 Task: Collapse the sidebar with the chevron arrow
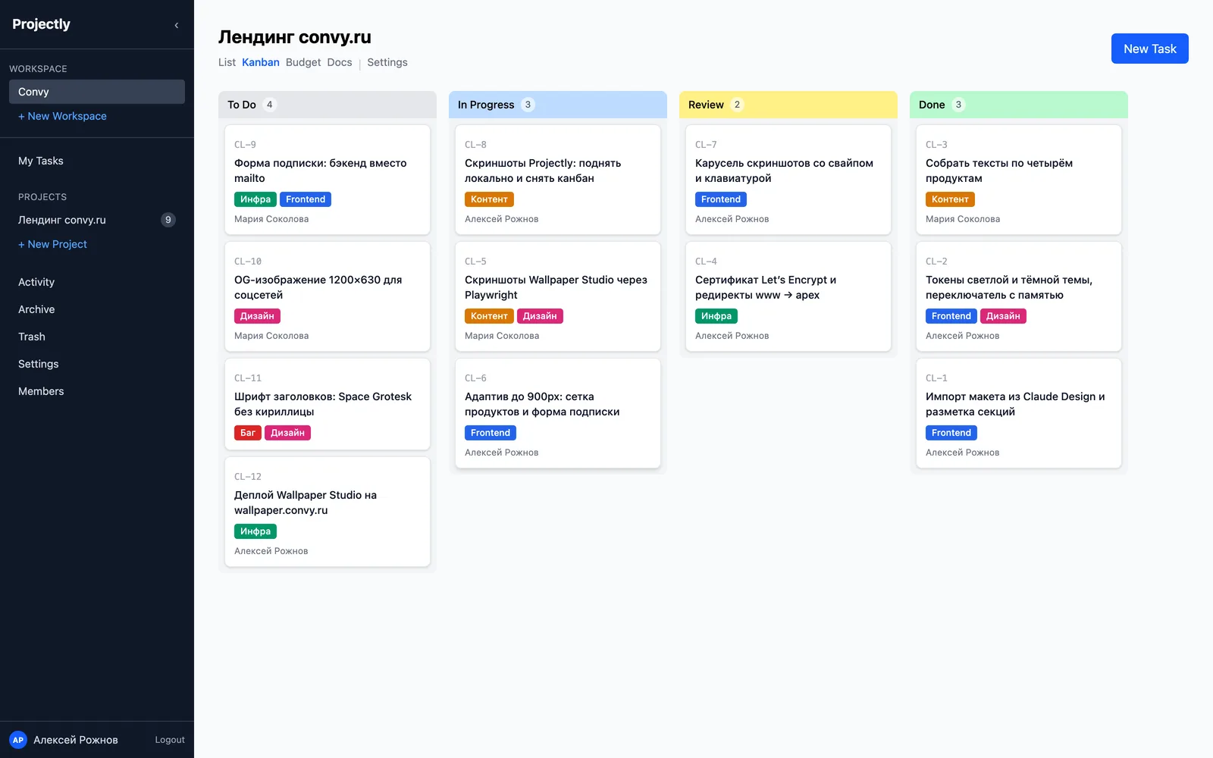(177, 25)
